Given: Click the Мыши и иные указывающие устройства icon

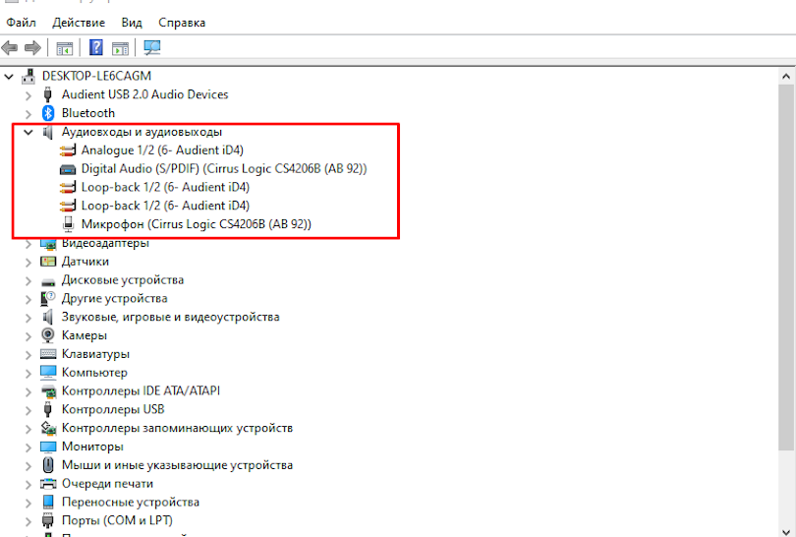Looking at the screenshot, I should pyautogui.click(x=48, y=465).
